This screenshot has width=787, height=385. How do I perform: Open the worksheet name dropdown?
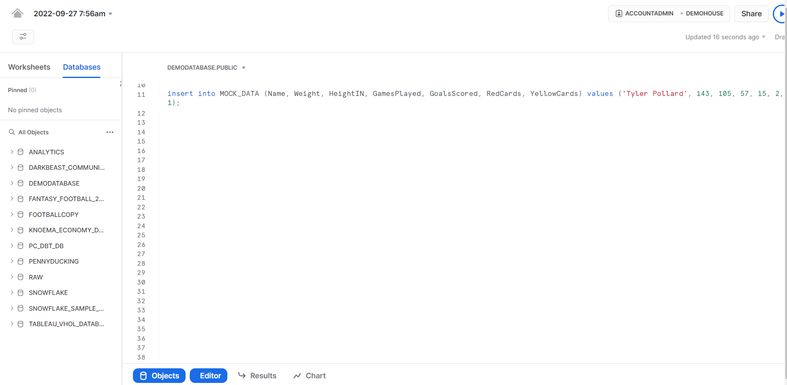click(110, 13)
